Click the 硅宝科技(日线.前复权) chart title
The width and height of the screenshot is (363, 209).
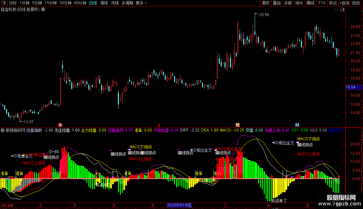[20, 10]
